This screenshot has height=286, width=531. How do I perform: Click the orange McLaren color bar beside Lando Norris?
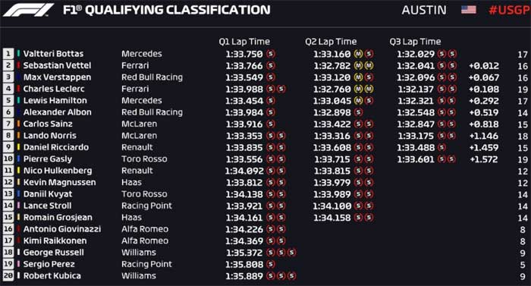(19, 136)
